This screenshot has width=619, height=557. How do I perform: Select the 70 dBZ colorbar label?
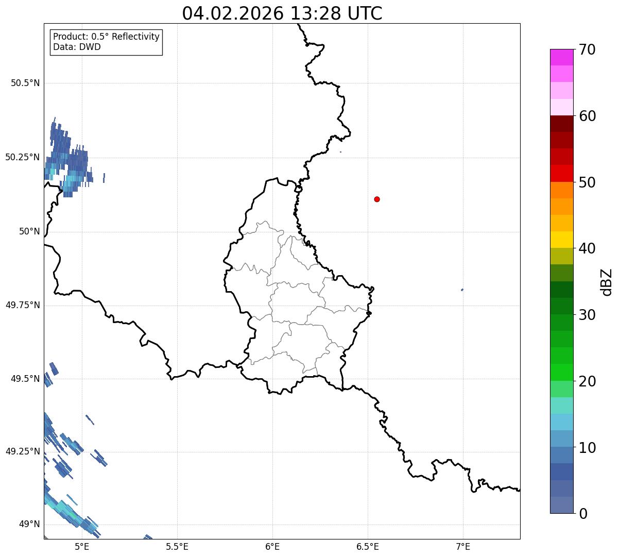pos(587,49)
